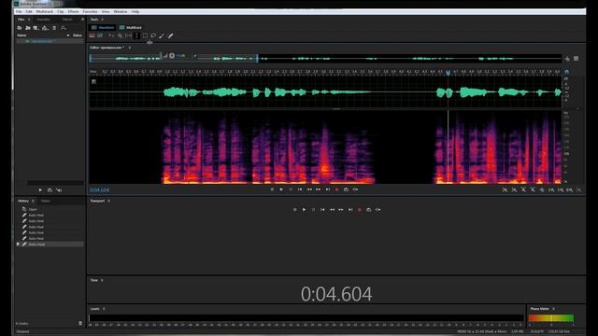
Task: Switch to the Multitrack editor view
Action: coord(131,27)
